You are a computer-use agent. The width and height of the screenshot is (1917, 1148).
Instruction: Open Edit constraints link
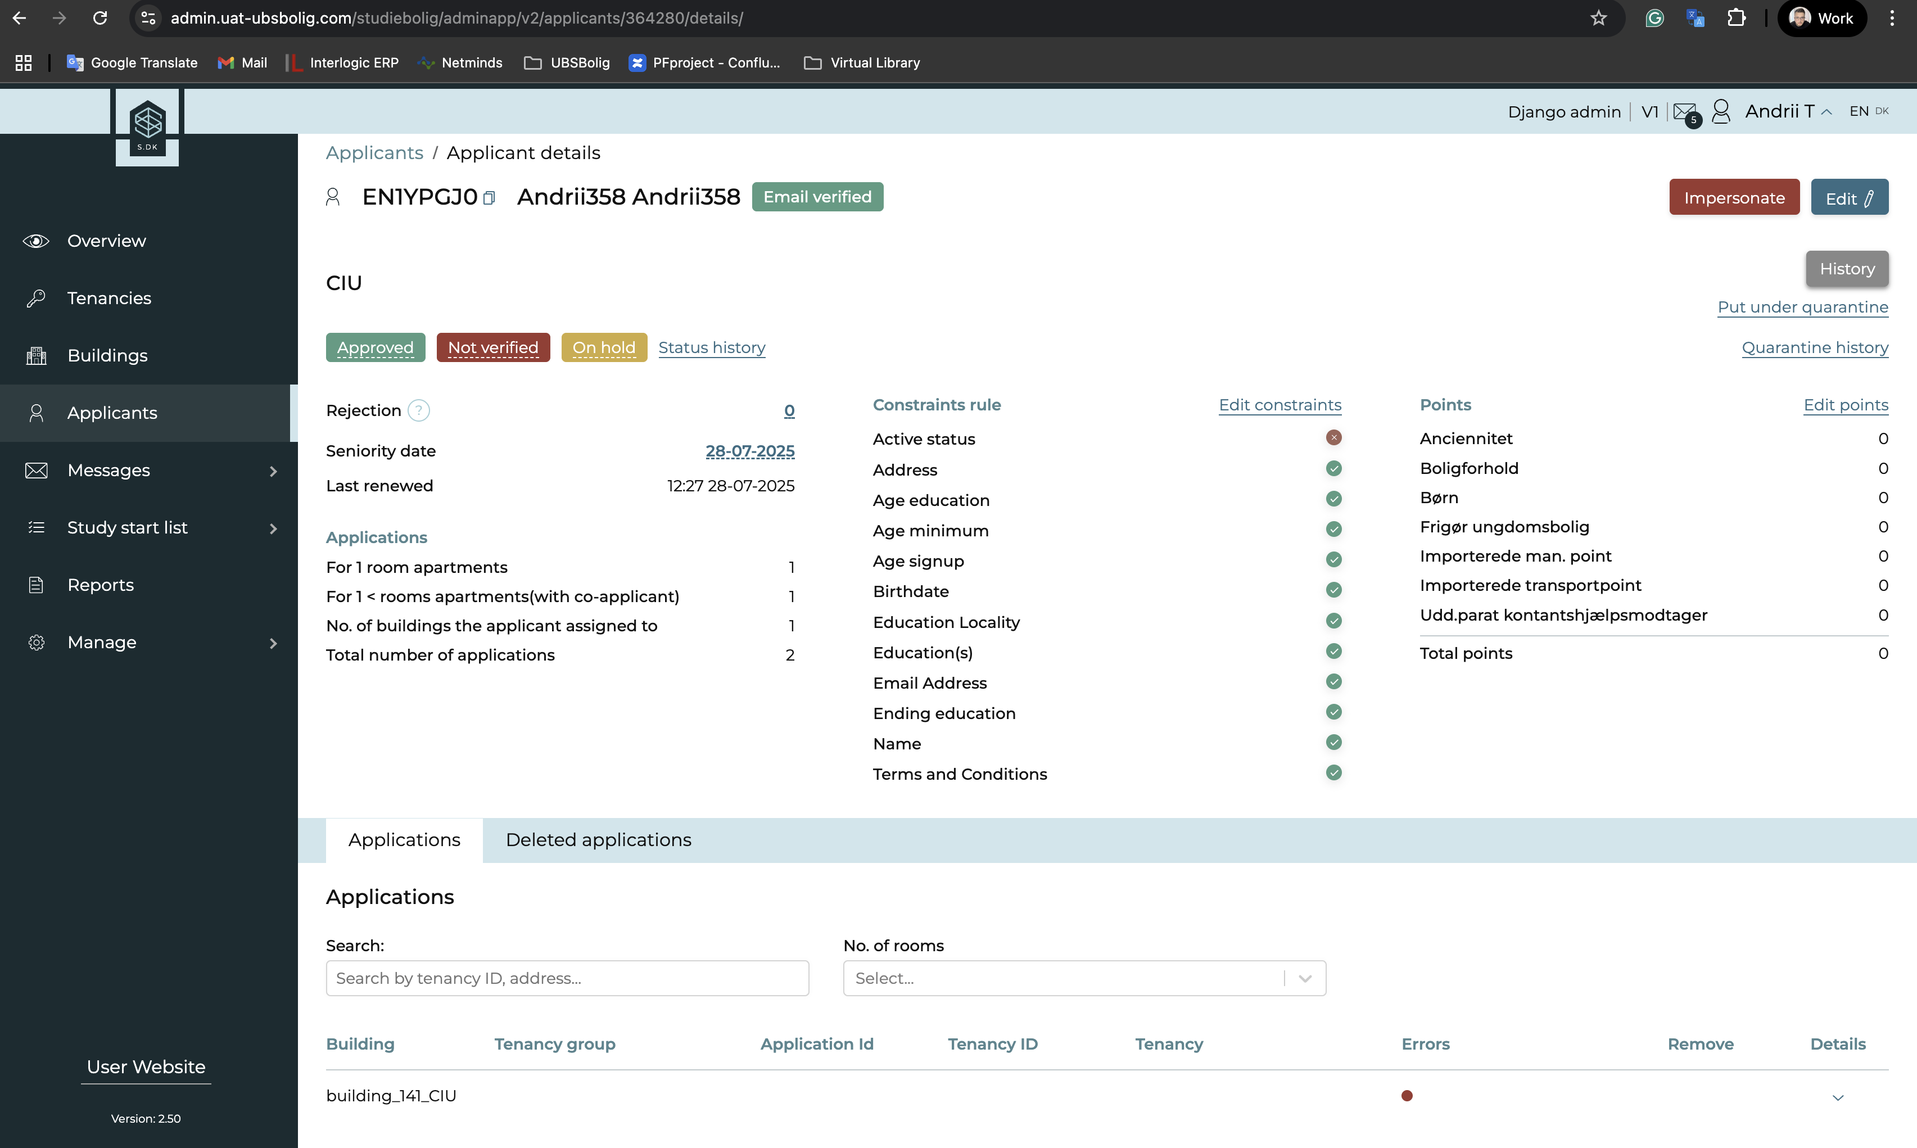[1280, 405]
